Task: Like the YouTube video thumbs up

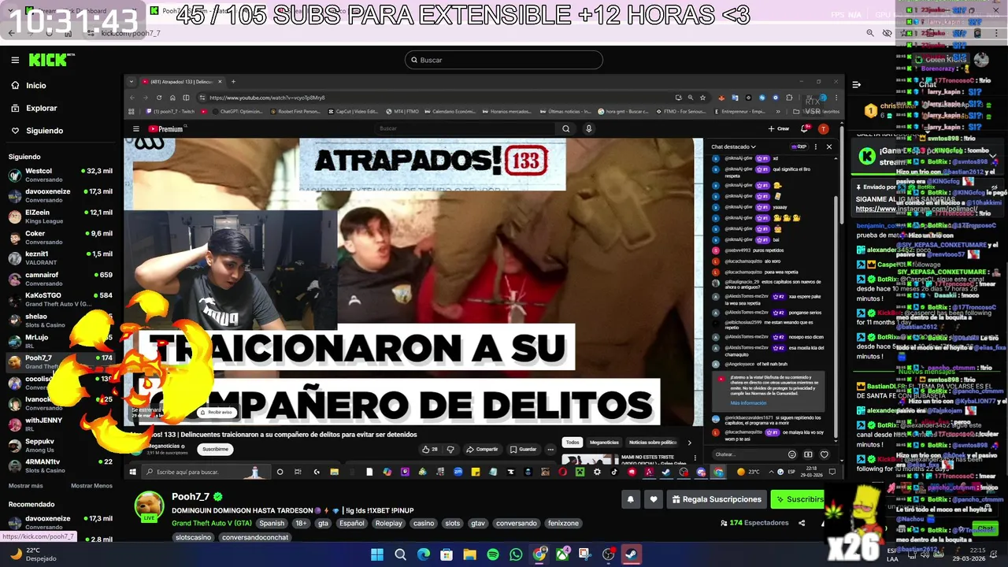Action: tap(430, 450)
